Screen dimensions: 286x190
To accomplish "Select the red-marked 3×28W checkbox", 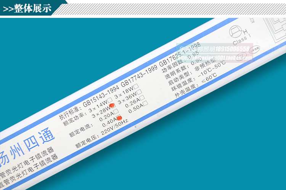I will (112, 105).
